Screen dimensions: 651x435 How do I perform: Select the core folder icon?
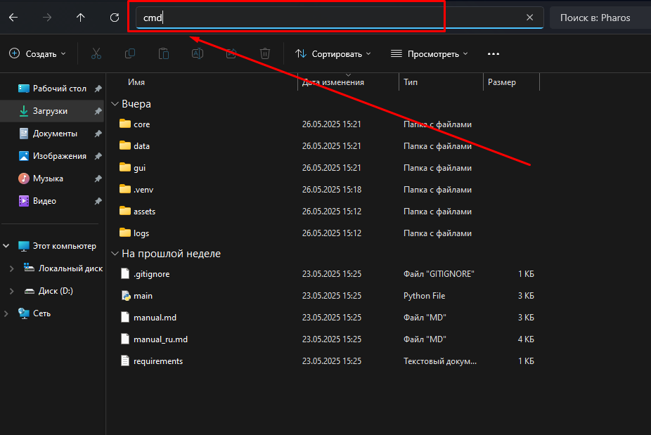pyautogui.click(x=125, y=124)
